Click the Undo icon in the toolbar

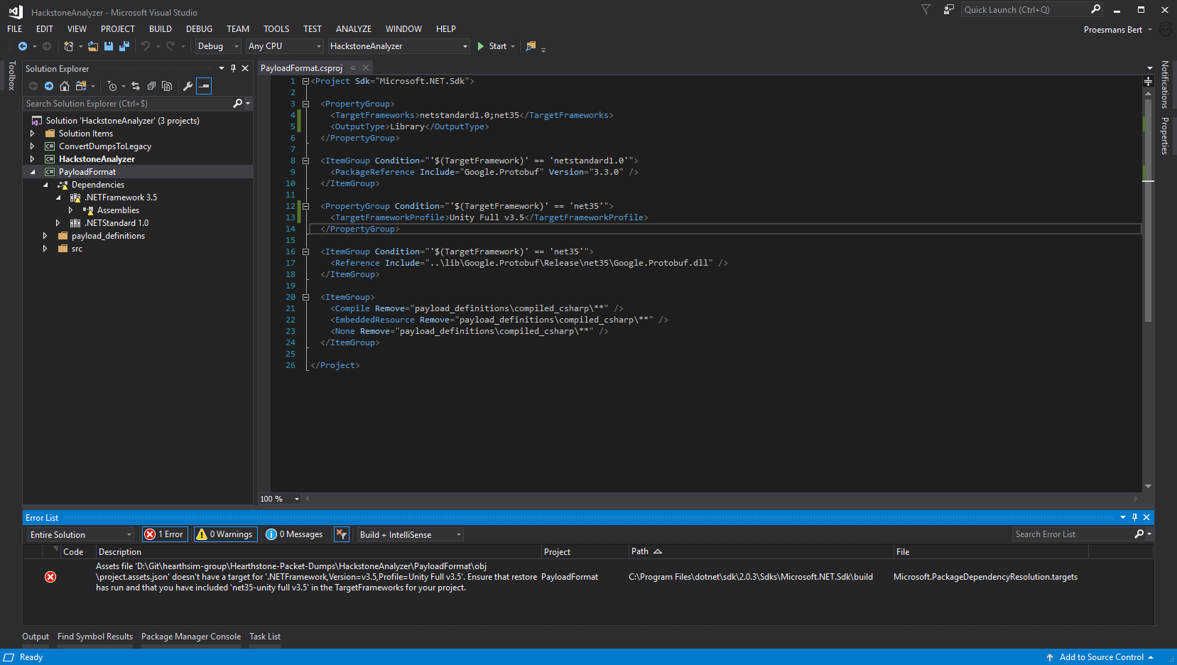click(146, 45)
